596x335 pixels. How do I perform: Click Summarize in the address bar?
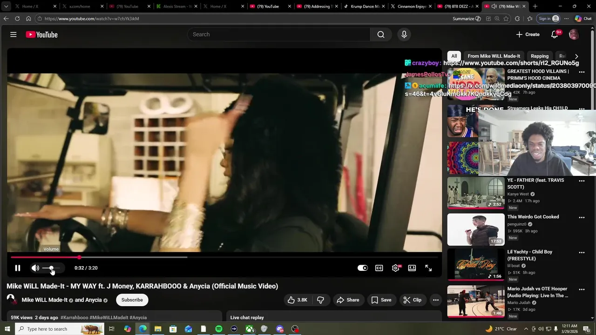point(467,19)
